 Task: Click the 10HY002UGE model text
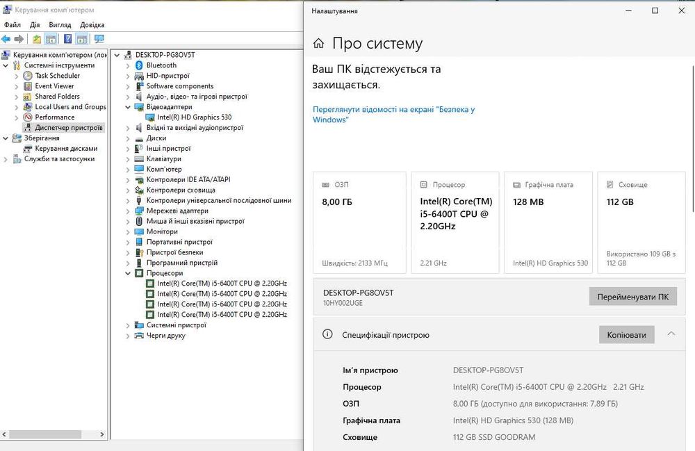(343, 303)
